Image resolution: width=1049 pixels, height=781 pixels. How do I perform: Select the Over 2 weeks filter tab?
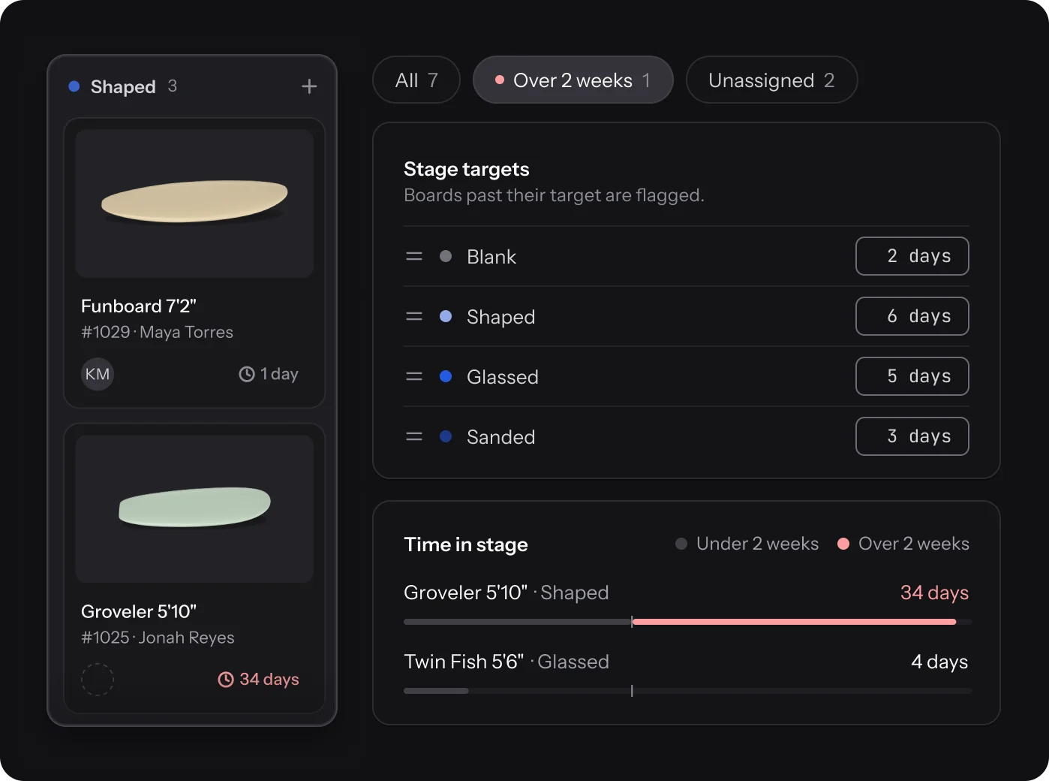(573, 80)
